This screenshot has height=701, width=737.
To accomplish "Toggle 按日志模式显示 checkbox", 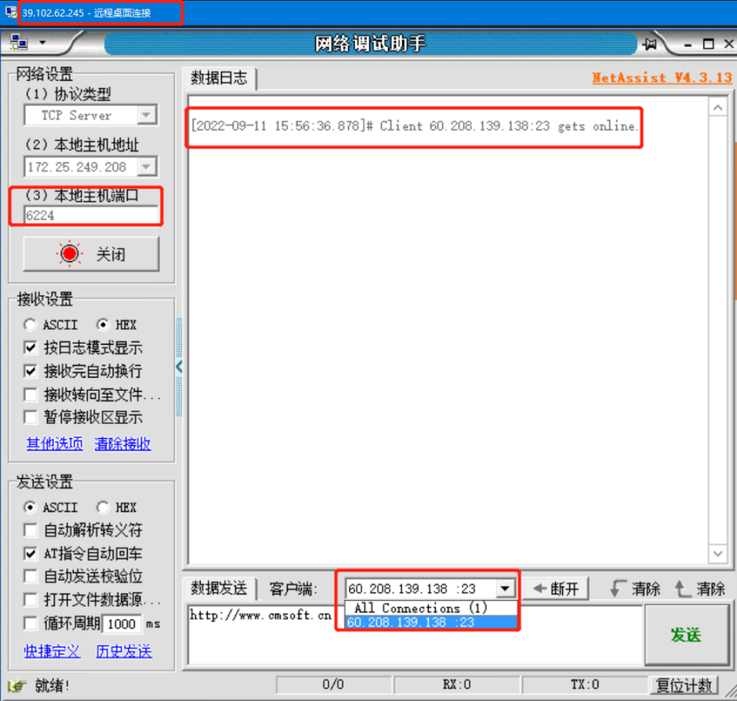I will (31, 348).
